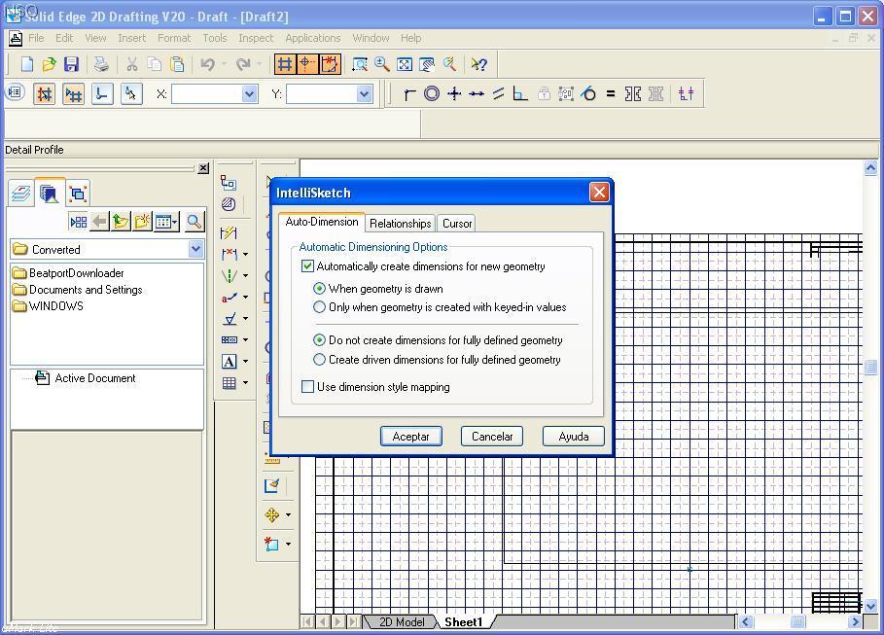Expand the X coordinate dropdown

coord(249,93)
